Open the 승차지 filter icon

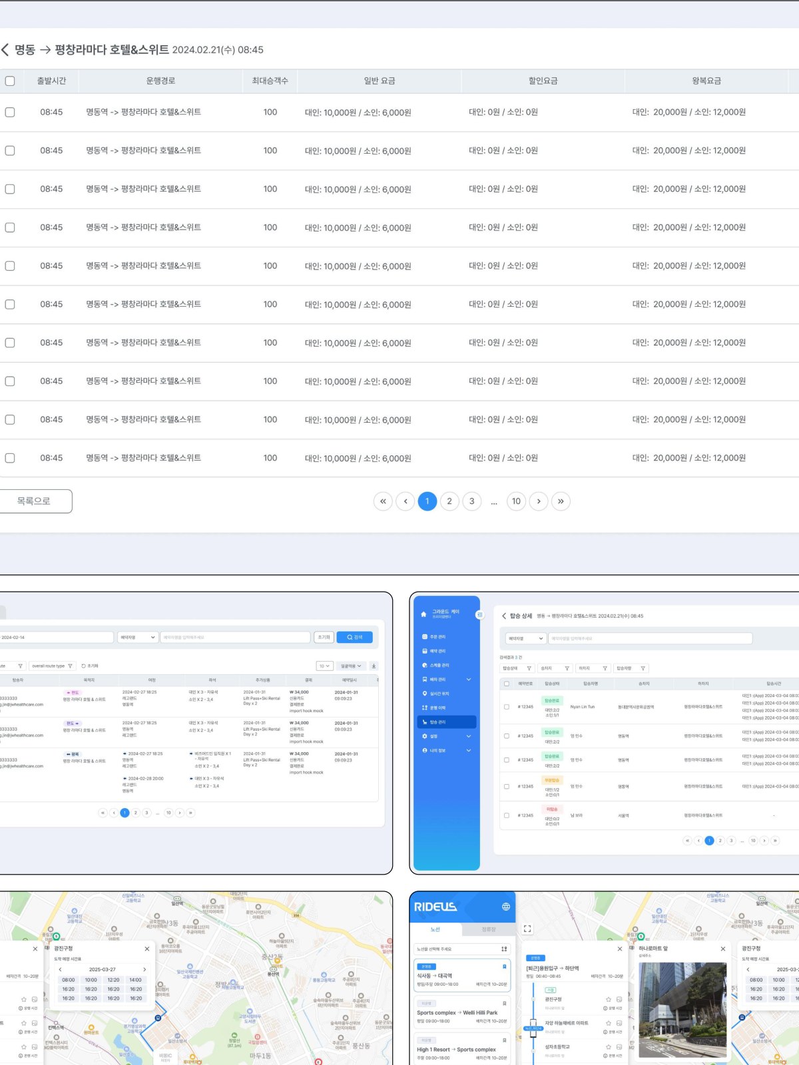tap(567, 668)
